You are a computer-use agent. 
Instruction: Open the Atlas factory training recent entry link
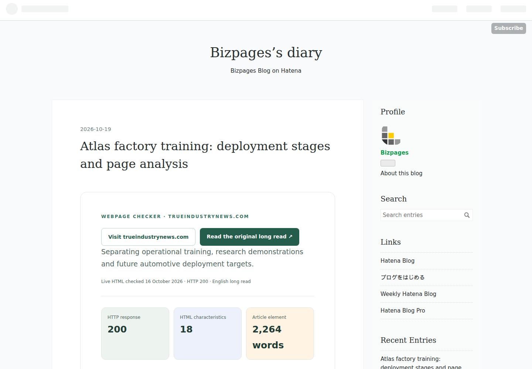coord(421,363)
